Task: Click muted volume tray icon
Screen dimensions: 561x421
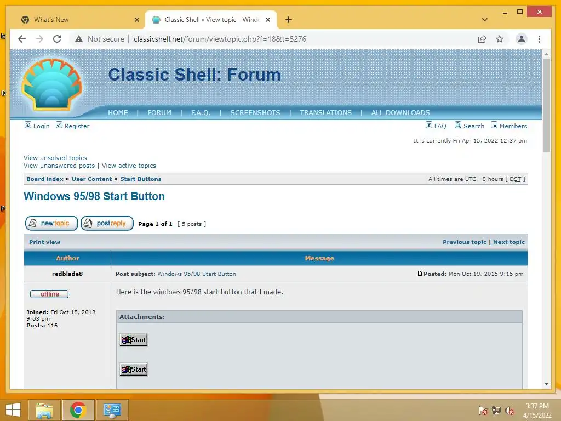Action: point(510,410)
